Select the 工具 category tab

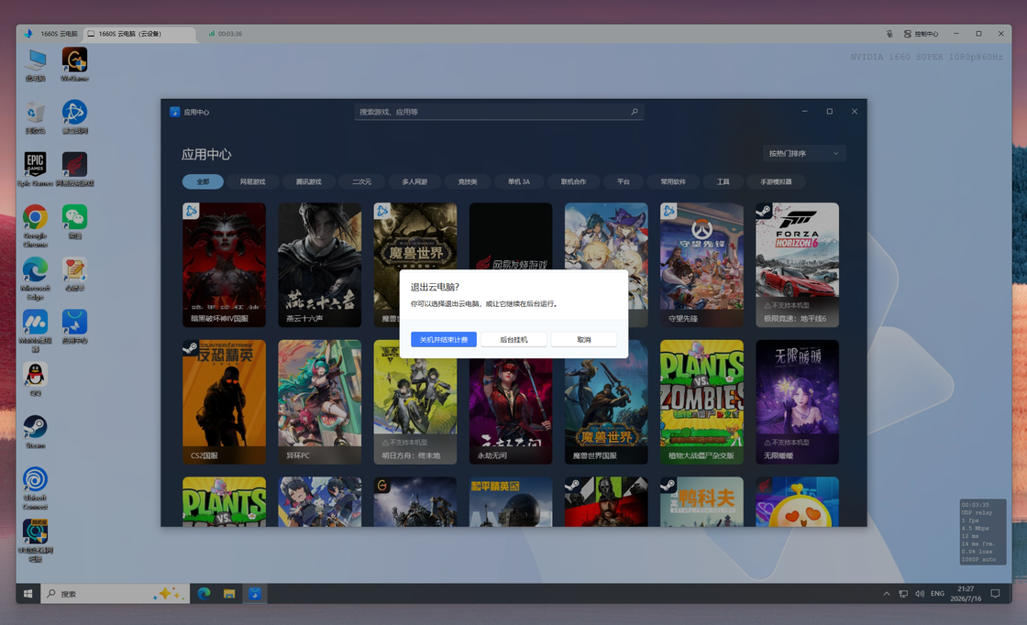(723, 181)
